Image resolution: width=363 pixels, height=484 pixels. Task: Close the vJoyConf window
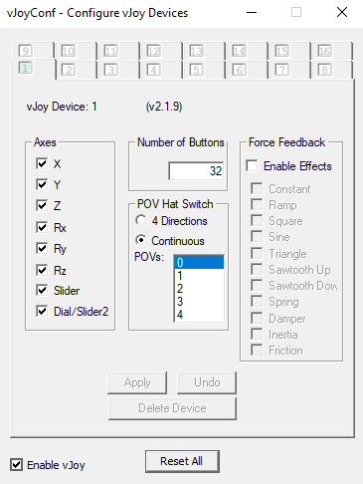pos(342,13)
